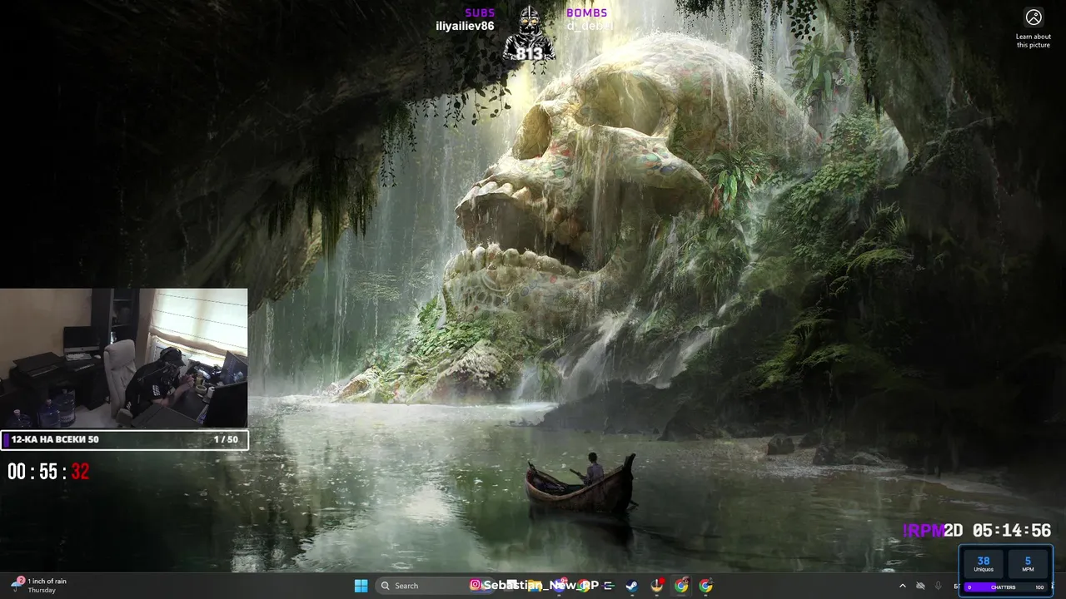The image size is (1066, 599).
Task: Click the !RPM command text
Action: click(924, 531)
